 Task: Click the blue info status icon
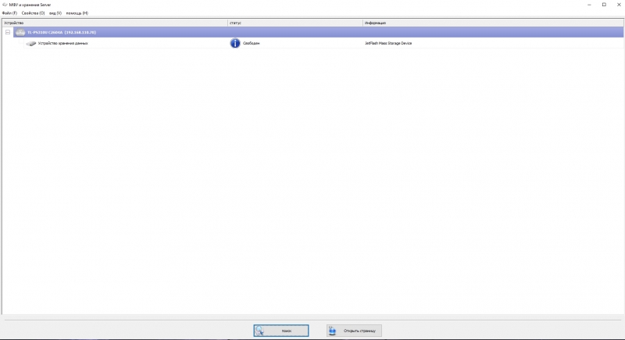click(234, 43)
